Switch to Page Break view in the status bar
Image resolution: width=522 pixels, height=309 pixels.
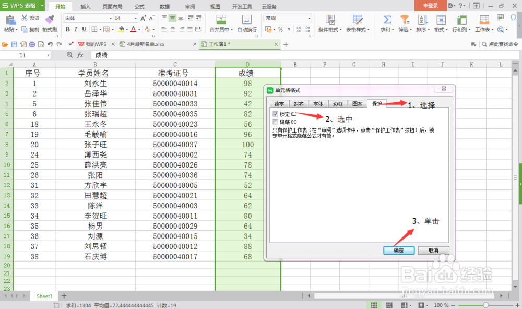pyautogui.click(x=389, y=305)
